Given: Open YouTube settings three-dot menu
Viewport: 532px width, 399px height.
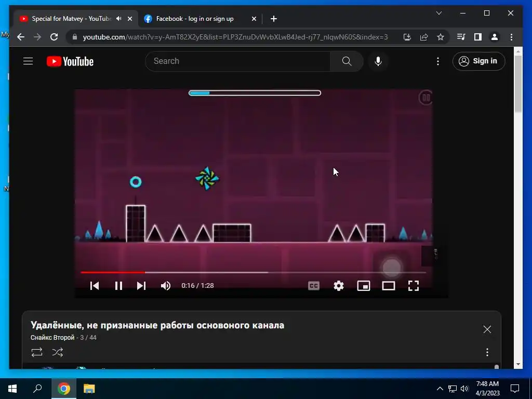Looking at the screenshot, I should [437, 61].
